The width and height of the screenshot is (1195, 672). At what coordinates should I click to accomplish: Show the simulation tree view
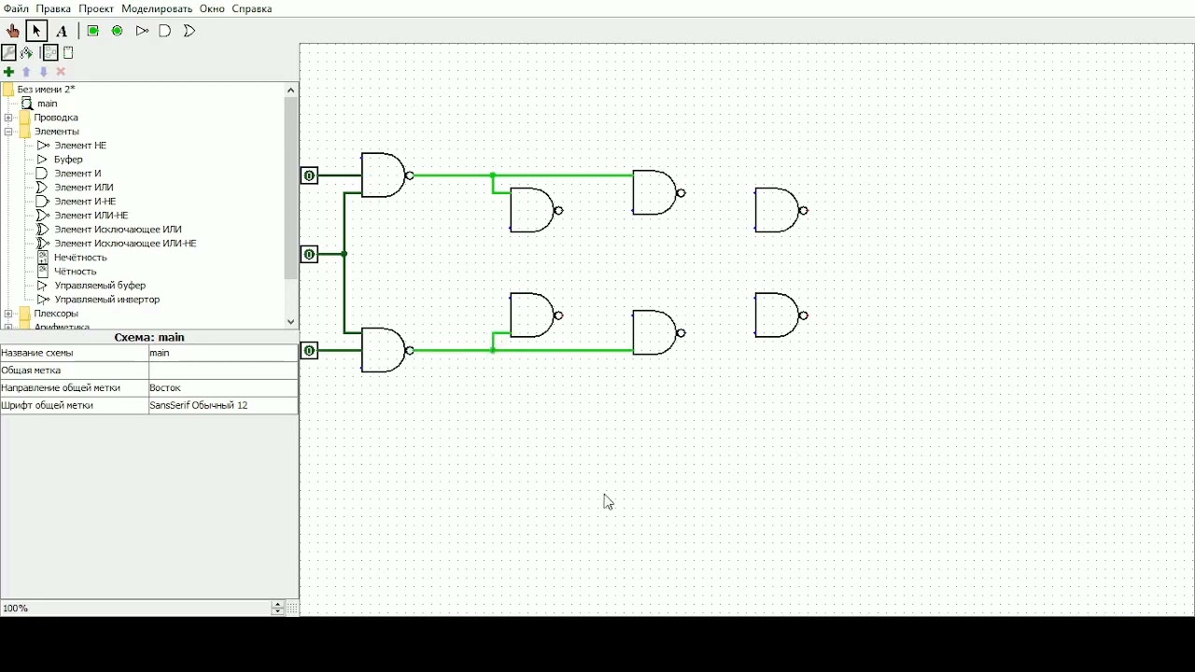[27, 53]
